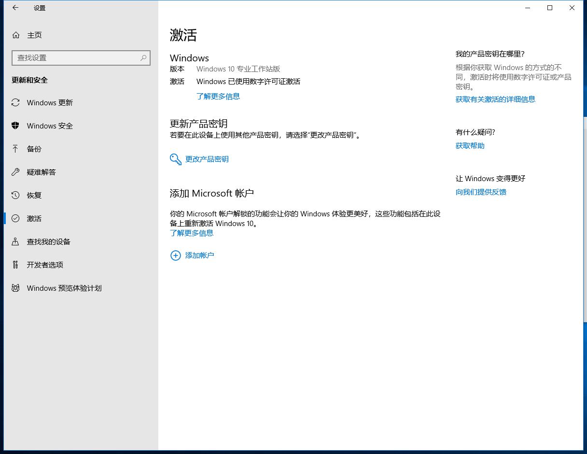The image size is (587, 454).
Task: Click the search magnifier icon
Action: pos(143,58)
